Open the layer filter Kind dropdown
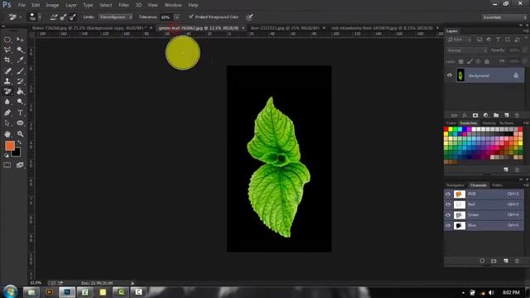The height and width of the screenshot is (298, 530). tap(459, 40)
